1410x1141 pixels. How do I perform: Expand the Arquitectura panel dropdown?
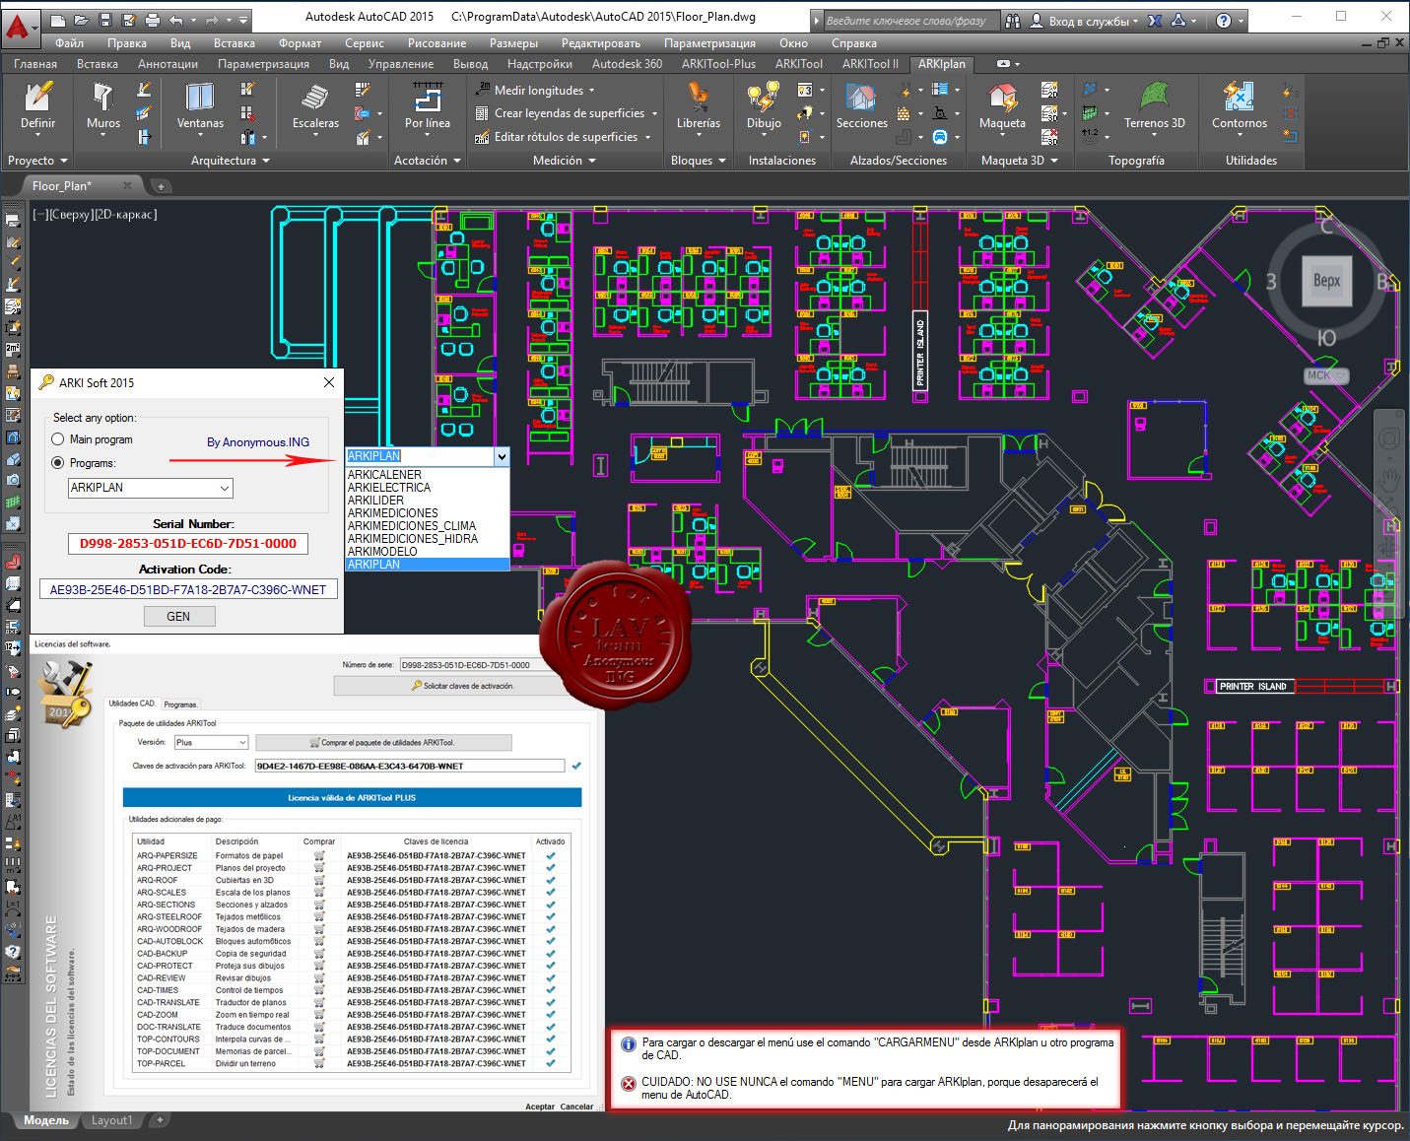pyautogui.click(x=231, y=161)
